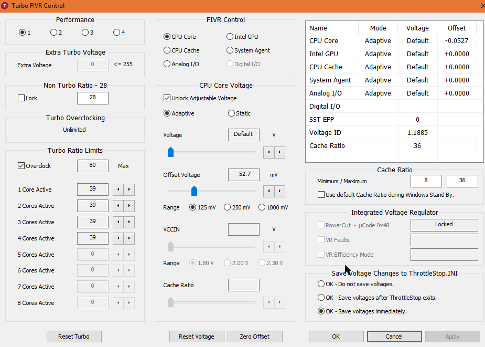The width and height of the screenshot is (485, 347).
Task: Click the Overclock Max field showing 80
Action: click(93, 166)
